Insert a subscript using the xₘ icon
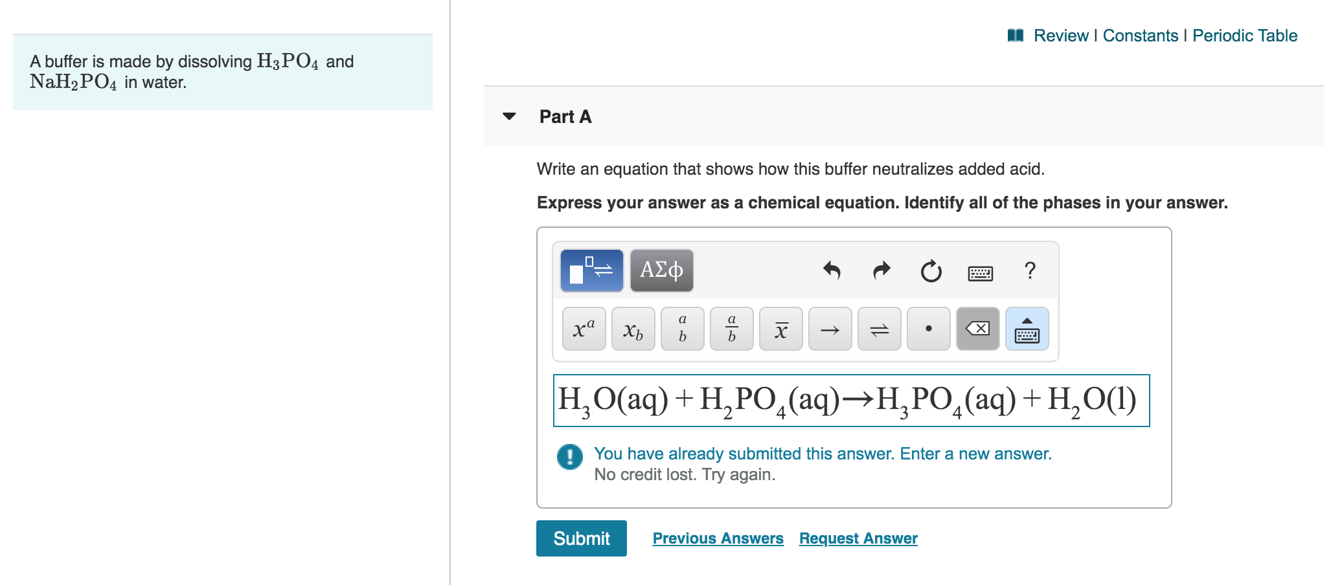 coord(633,330)
